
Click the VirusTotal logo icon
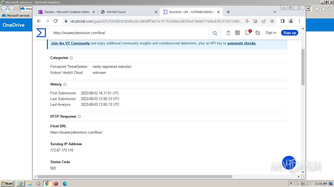pyautogui.click(x=41, y=33)
